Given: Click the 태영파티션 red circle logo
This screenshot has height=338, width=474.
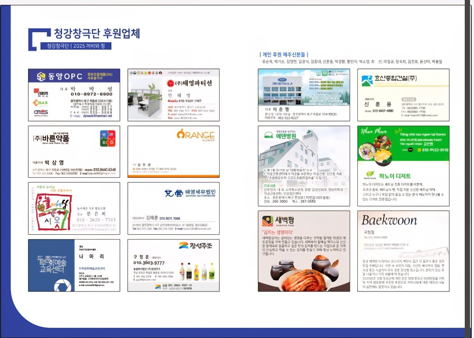Looking at the screenshot, I should [x=170, y=83].
